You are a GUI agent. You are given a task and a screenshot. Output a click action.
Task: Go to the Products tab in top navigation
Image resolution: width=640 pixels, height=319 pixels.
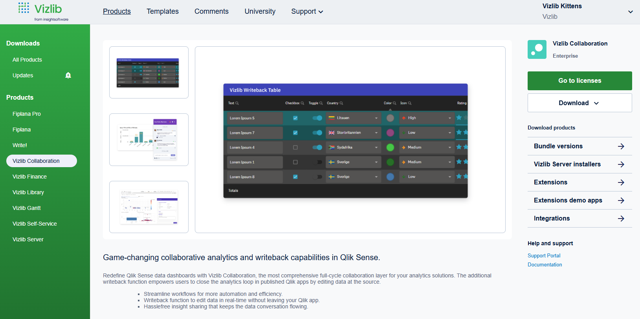tap(117, 11)
